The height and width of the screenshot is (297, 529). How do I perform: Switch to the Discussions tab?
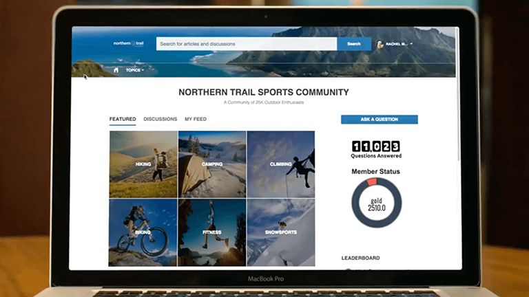tap(160, 119)
